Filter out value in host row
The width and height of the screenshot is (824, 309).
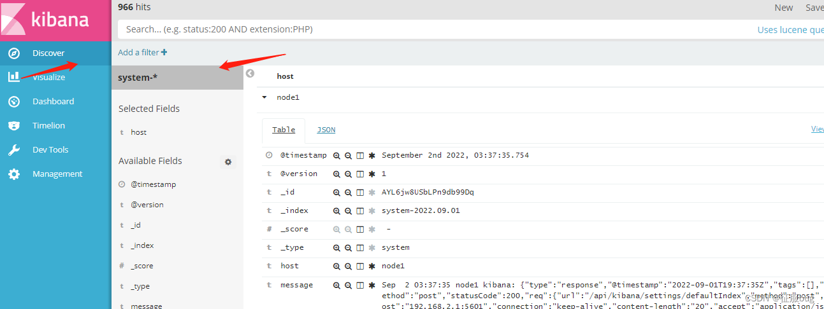pos(348,266)
